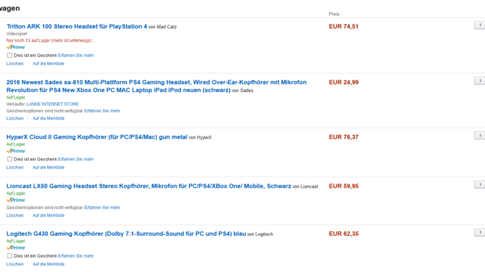
Task: Click Erfahren Sie mehr under Lioncast LX50
Action: pyautogui.click(x=102, y=208)
